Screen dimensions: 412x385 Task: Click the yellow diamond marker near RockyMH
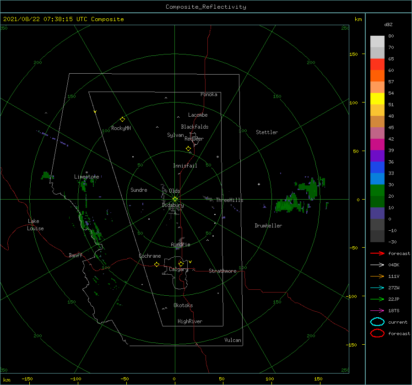122,119
